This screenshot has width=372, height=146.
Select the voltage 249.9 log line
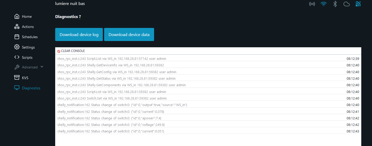pos(111,125)
